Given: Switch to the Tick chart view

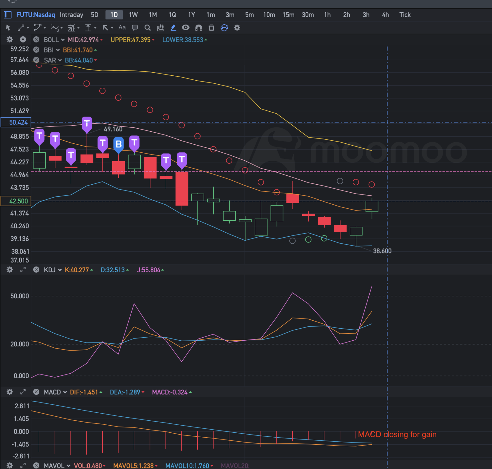Looking at the screenshot, I should pyautogui.click(x=405, y=15).
